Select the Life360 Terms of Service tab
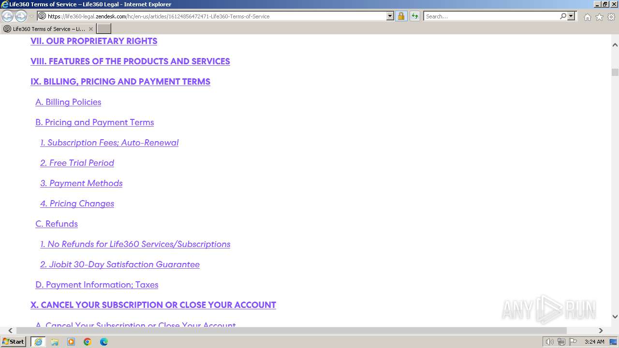This screenshot has height=348, width=619. coord(47,29)
